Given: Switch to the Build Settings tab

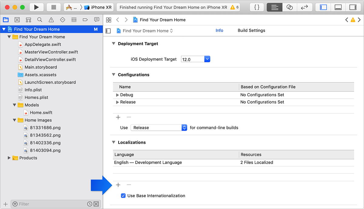Looking at the screenshot, I should [251, 30].
